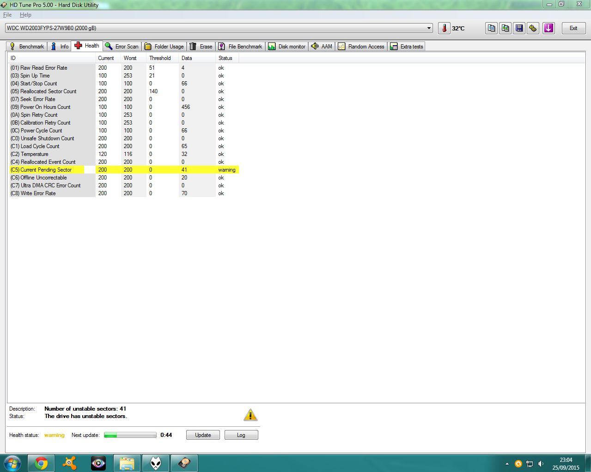Viewport: 591px width, 472px height.
Task: Switch to the Error Scan tab
Action: tap(122, 46)
